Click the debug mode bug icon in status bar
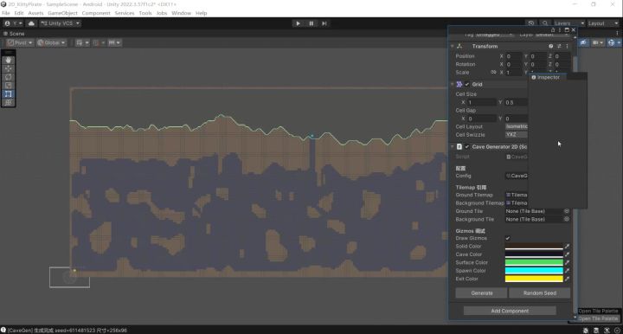This screenshot has height=334, width=623. [586, 331]
